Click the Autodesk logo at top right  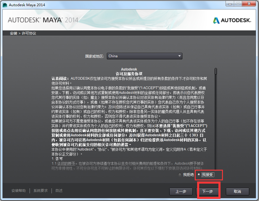(x=232, y=20)
